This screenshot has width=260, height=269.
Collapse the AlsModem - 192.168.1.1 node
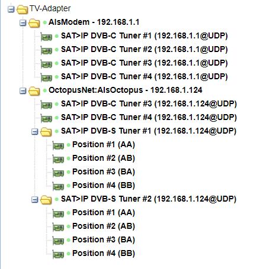[23, 23]
